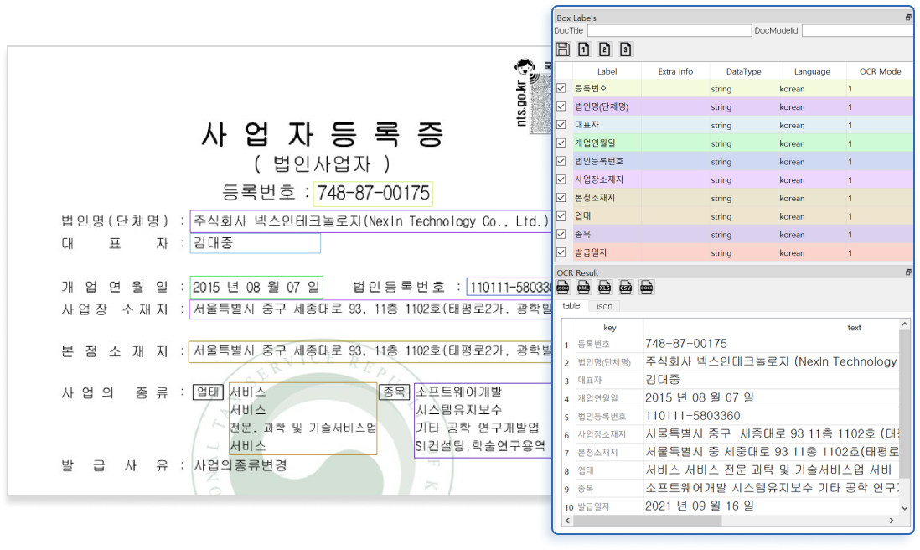Toggle the 사업장소재지 label checkbox
Image resolution: width=920 pixels, height=550 pixels.
(x=561, y=179)
